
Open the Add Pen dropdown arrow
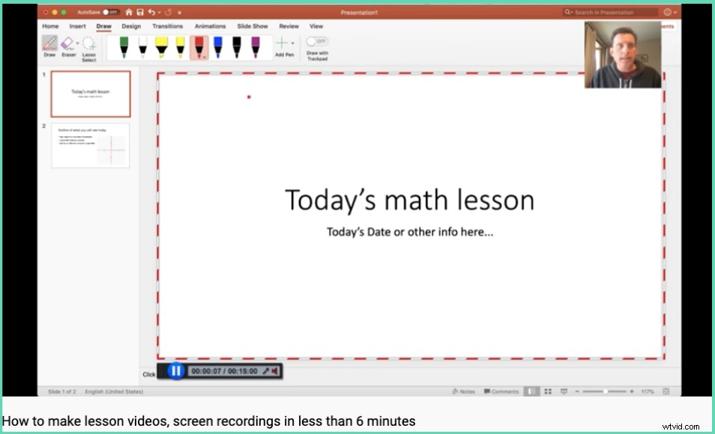tap(292, 43)
